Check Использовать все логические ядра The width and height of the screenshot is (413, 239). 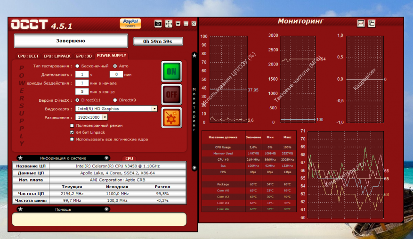coord(72,139)
